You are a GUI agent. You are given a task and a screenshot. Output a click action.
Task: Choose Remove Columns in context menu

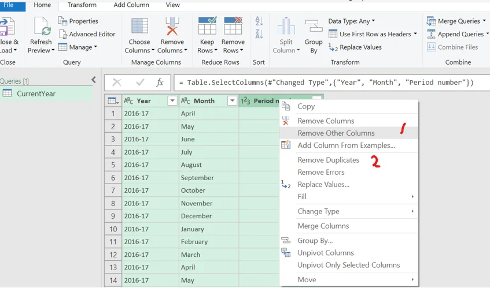pyautogui.click(x=349, y=121)
